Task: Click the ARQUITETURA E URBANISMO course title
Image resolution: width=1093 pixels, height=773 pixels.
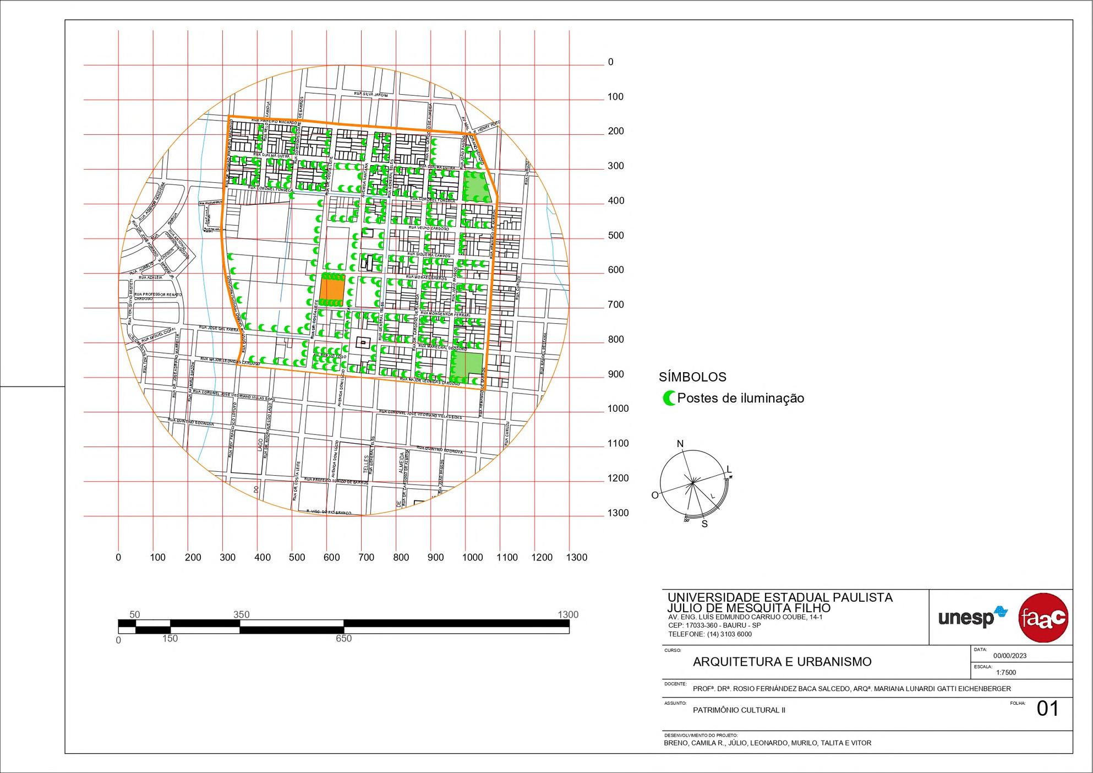Action: [782, 662]
